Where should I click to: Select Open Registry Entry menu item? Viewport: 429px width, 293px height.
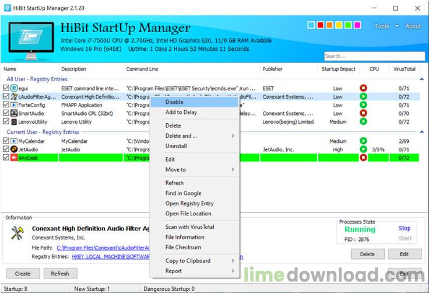point(195,203)
